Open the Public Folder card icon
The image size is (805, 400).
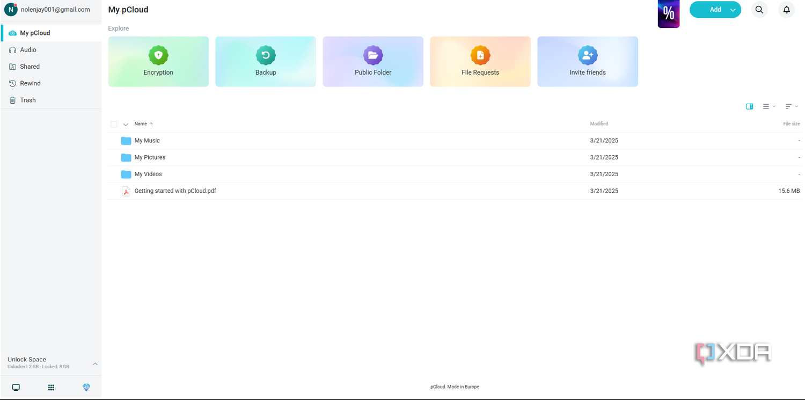(373, 55)
